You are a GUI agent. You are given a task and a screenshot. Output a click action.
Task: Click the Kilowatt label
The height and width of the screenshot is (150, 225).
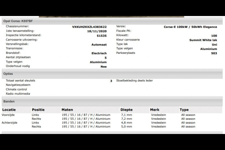pos(122,35)
